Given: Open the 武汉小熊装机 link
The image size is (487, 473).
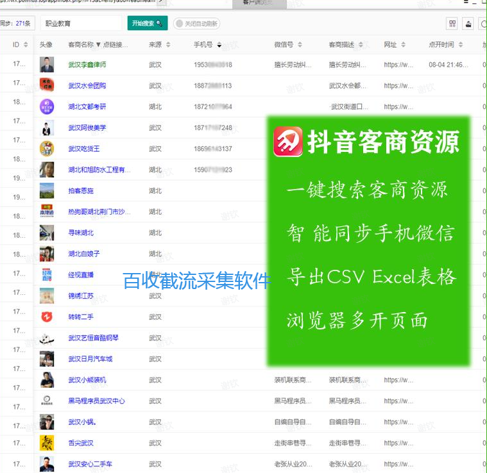Looking at the screenshot, I should pyautogui.click(x=87, y=380).
